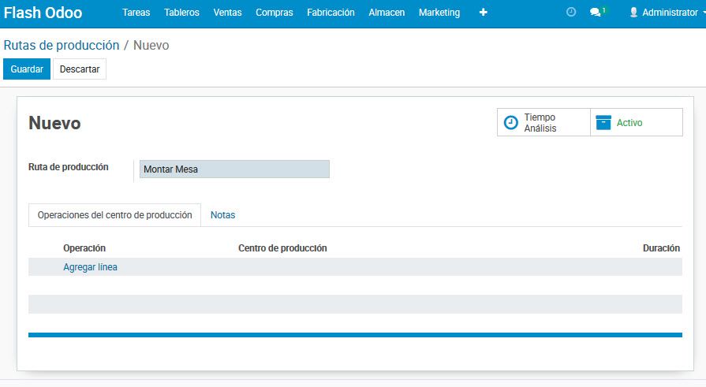Click the Administrator user avatar icon
Viewport: 706px width, 387px height.
pos(633,13)
